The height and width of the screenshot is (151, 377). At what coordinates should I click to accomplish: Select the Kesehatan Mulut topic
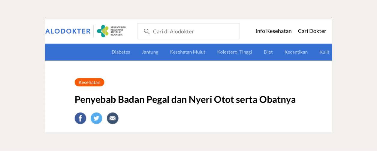[188, 52]
